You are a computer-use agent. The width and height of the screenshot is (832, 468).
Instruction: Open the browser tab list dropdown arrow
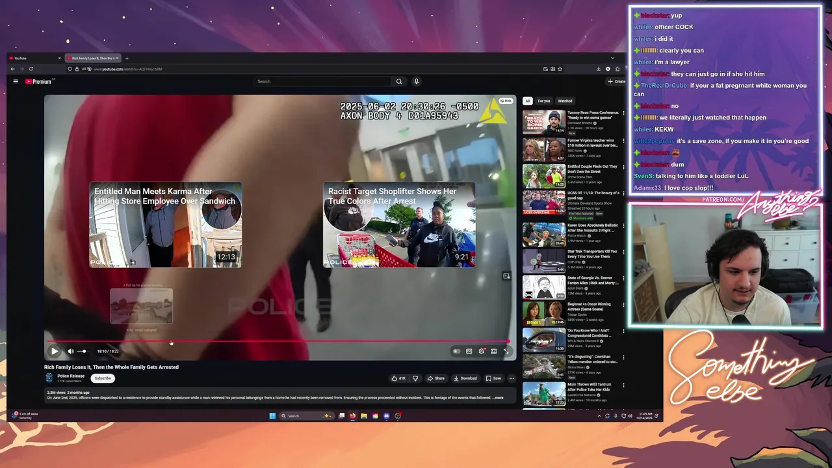[612, 58]
